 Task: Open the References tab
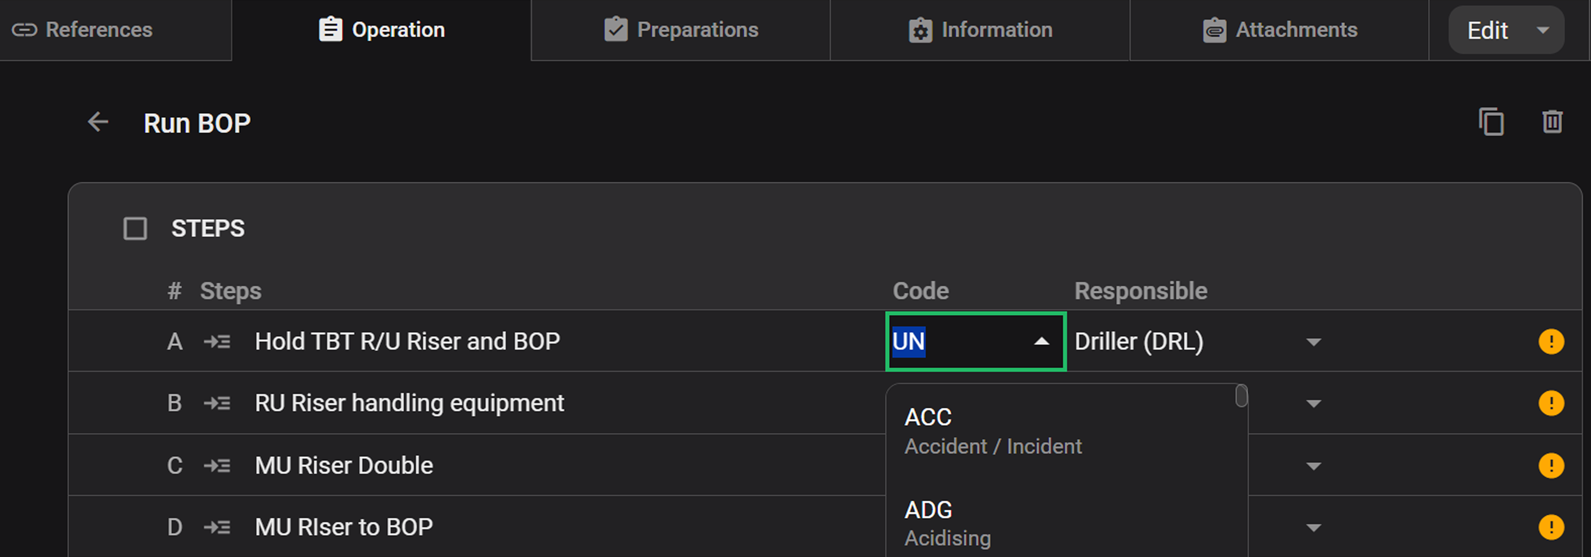coord(99,29)
